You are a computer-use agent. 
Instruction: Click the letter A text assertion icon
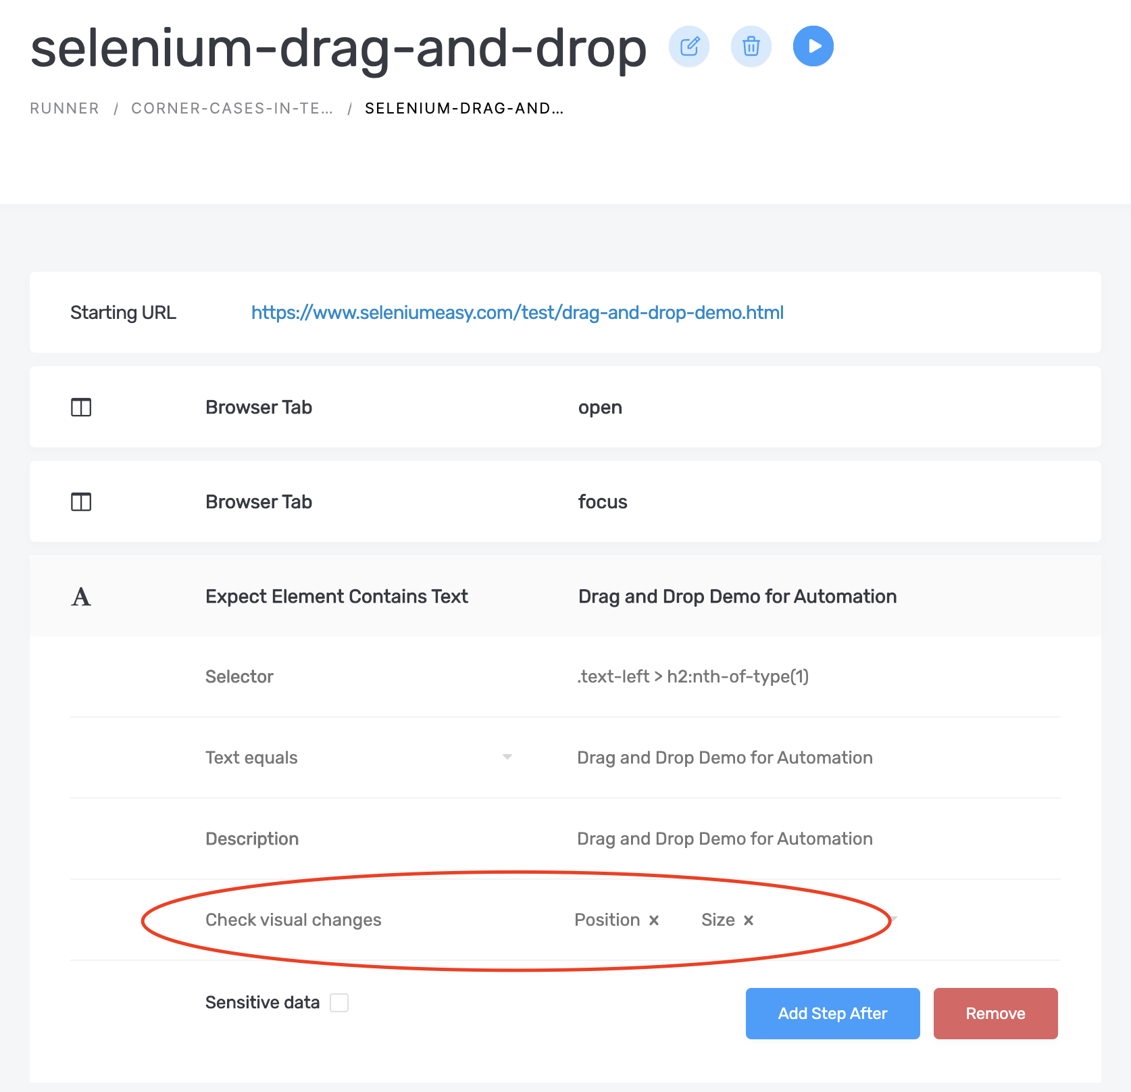(81, 597)
